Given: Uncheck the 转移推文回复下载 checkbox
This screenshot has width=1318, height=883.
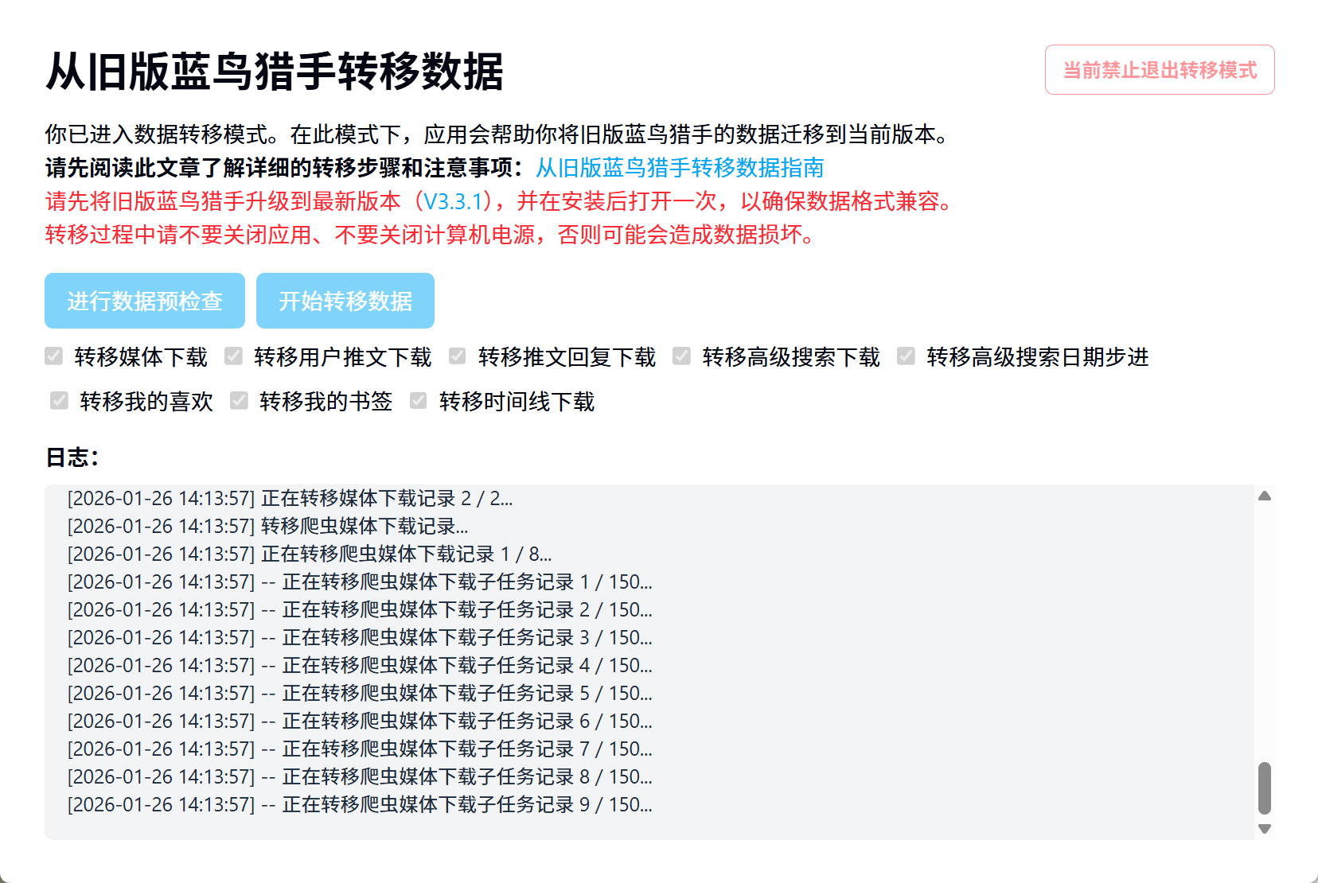Looking at the screenshot, I should [x=458, y=356].
